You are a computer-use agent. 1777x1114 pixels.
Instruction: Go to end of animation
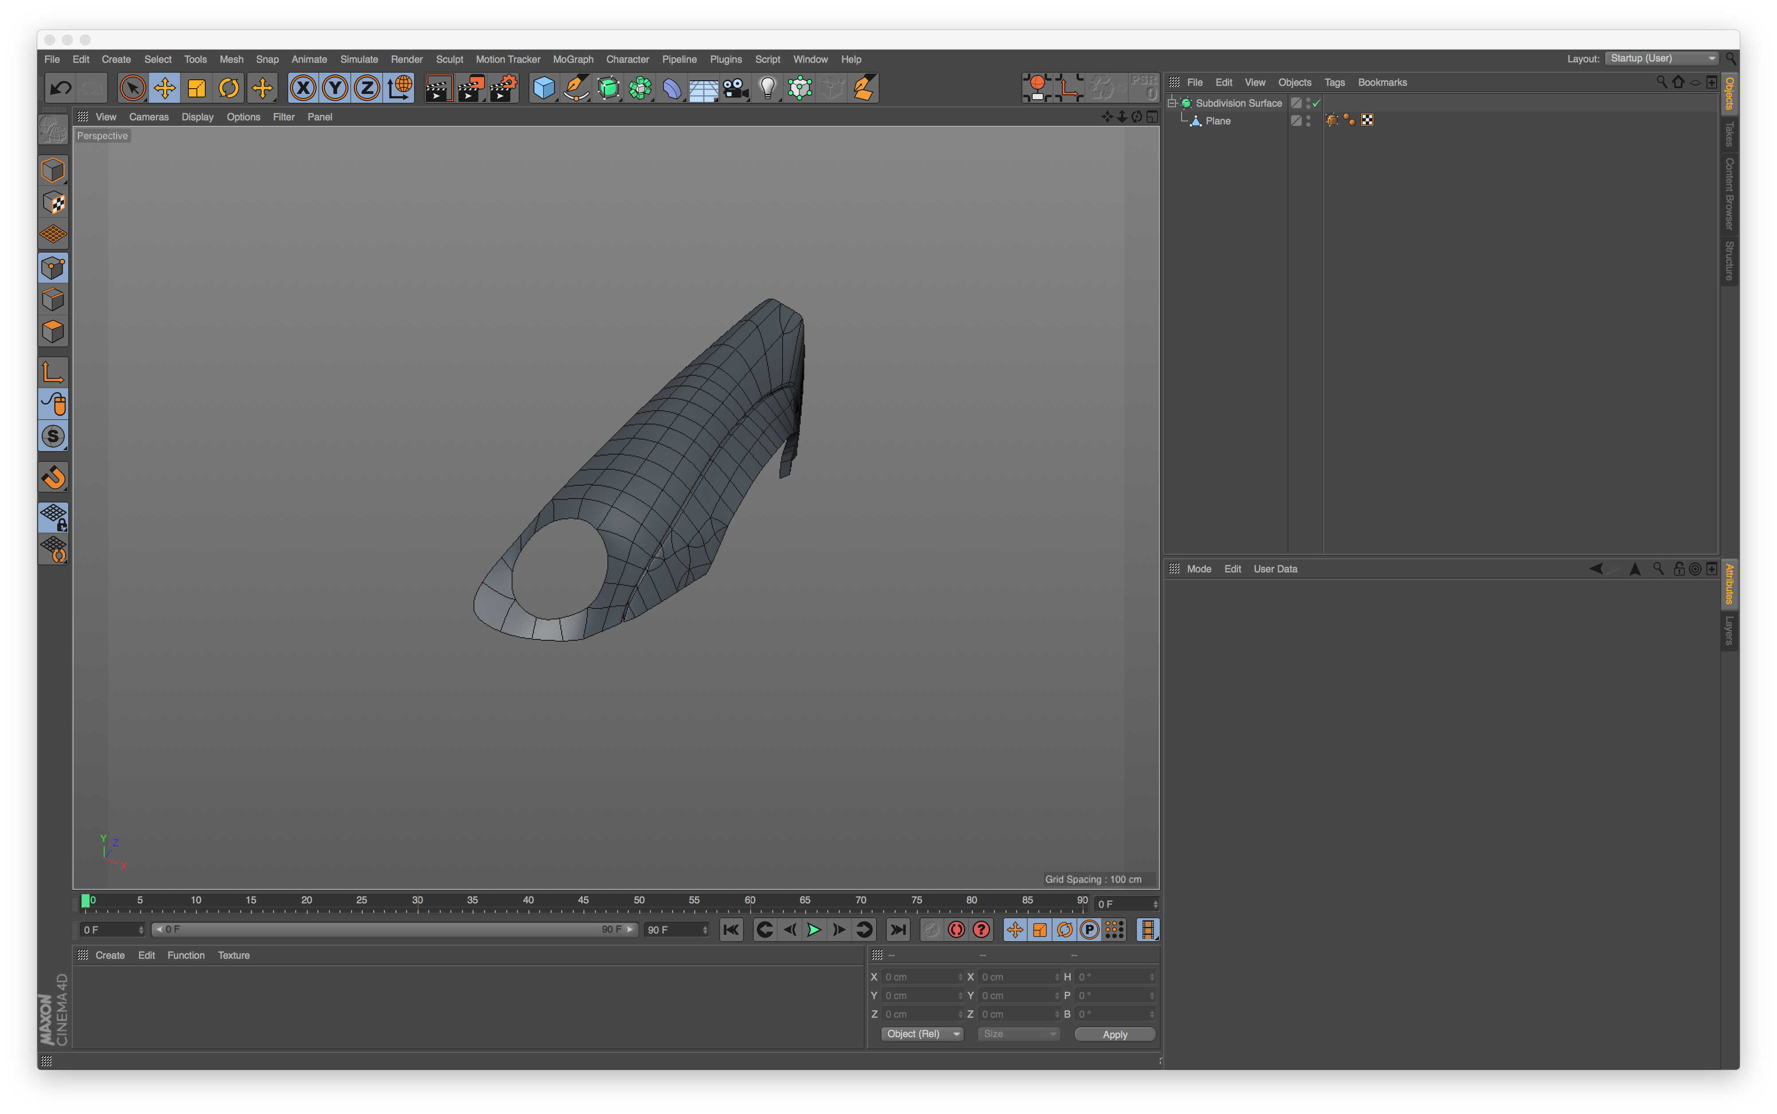[898, 930]
